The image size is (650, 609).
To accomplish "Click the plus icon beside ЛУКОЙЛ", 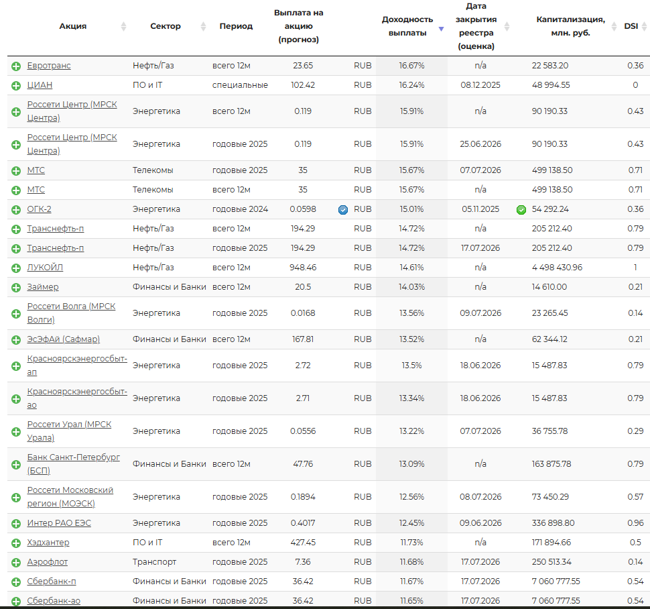I will (16, 268).
